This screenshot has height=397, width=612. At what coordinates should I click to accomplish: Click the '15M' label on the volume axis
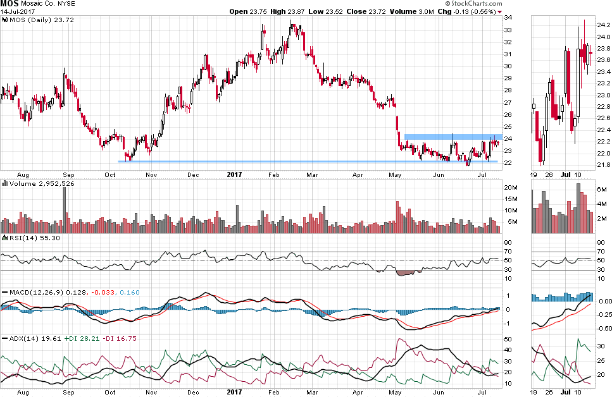511,199
